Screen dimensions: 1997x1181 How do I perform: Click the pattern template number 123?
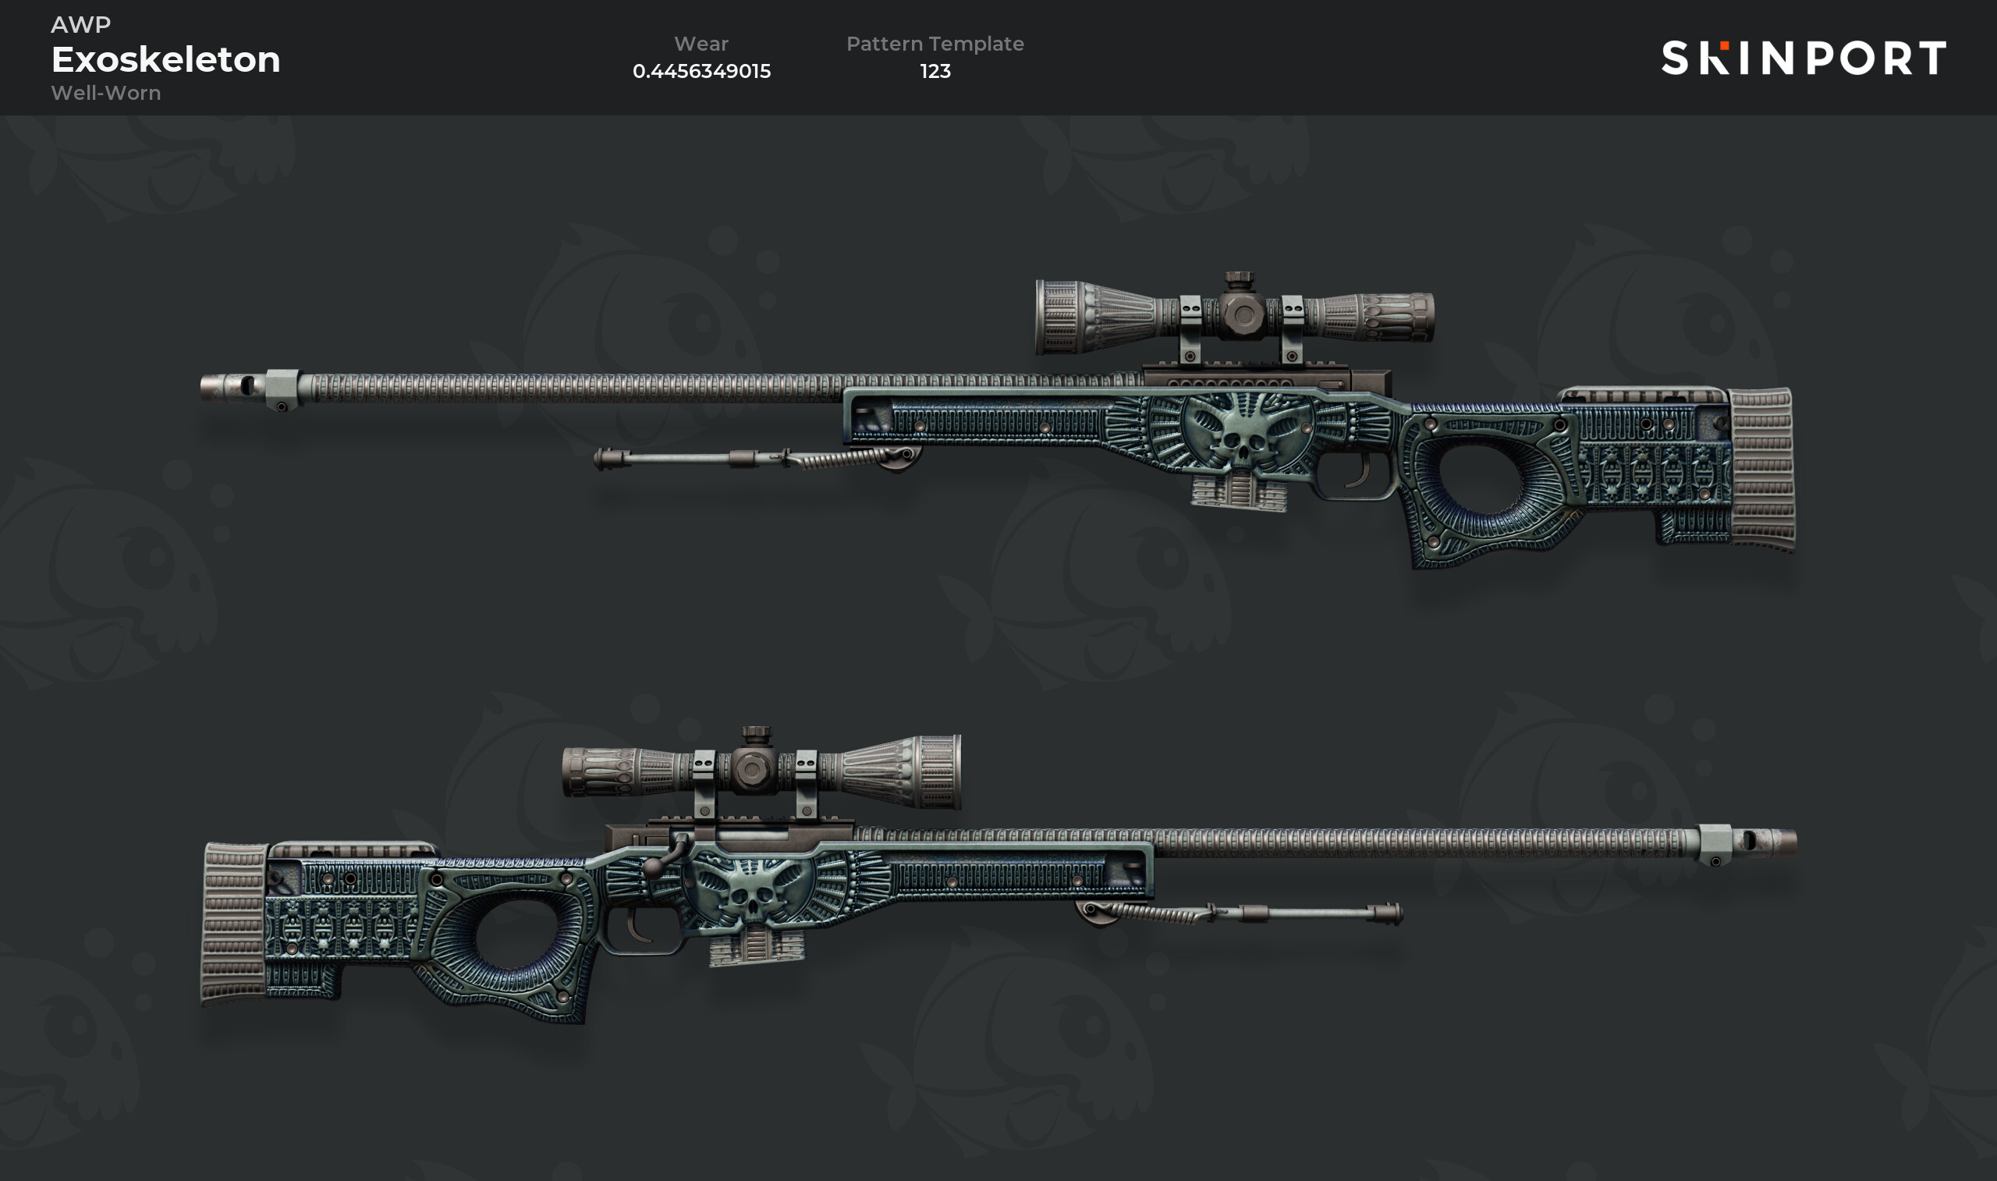tap(935, 71)
